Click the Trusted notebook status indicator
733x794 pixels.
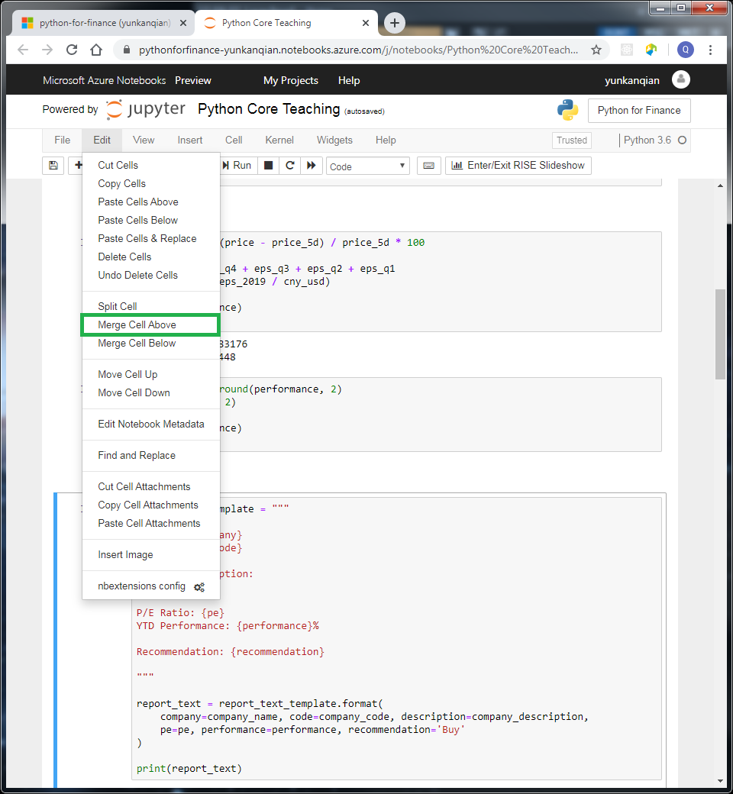tap(571, 140)
